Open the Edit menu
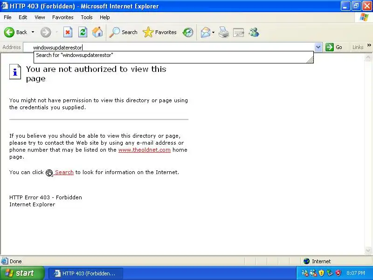 tap(23, 17)
